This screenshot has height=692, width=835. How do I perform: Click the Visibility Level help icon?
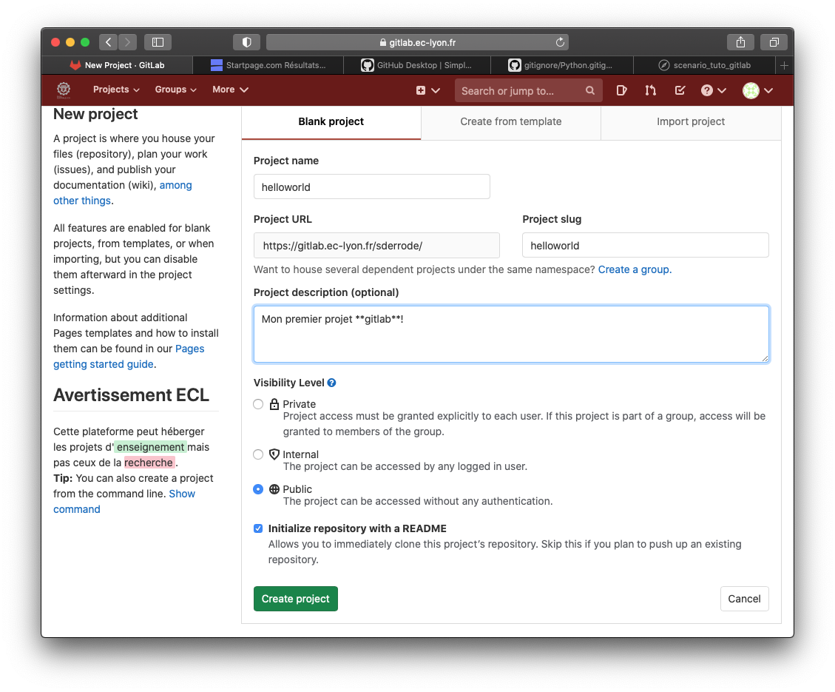pyautogui.click(x=332, y=383)
